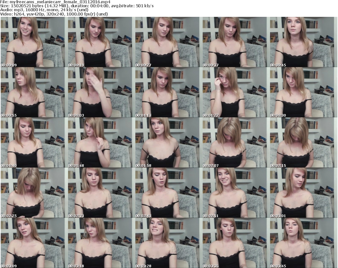The image size is (338, 268).
Task: Select the 00:03:18 thumbnail
Action: coord(100,243)
